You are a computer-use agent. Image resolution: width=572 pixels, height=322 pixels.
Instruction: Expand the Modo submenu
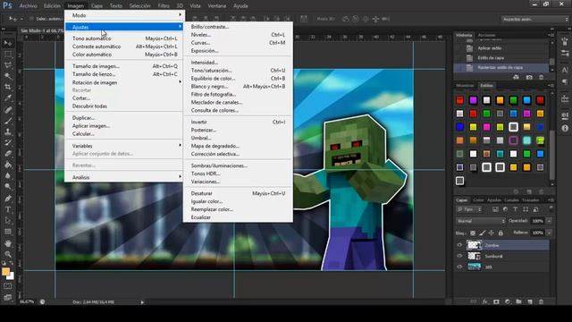point(124,15)
